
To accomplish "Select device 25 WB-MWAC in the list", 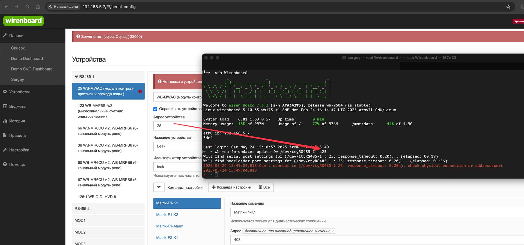I will click(108, 91).
